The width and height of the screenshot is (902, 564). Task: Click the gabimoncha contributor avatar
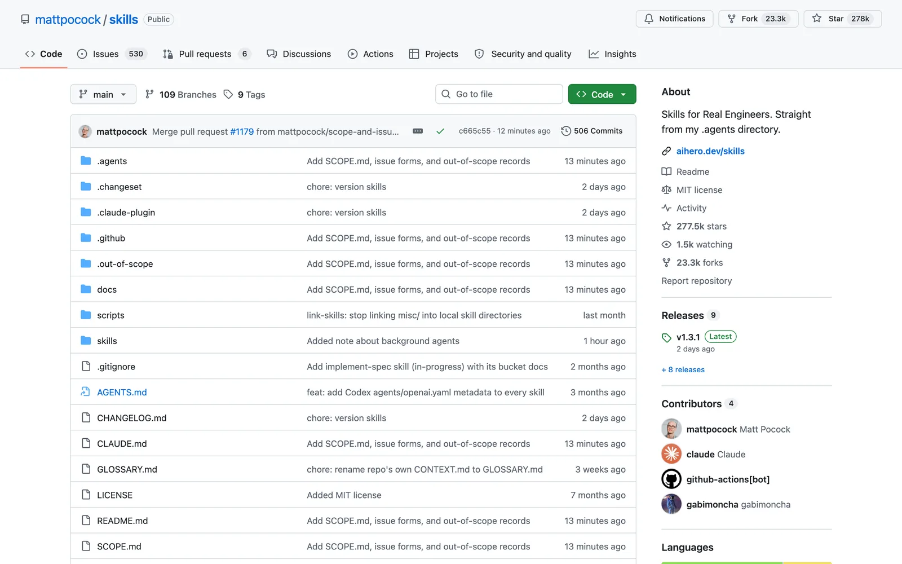(671, 504)
